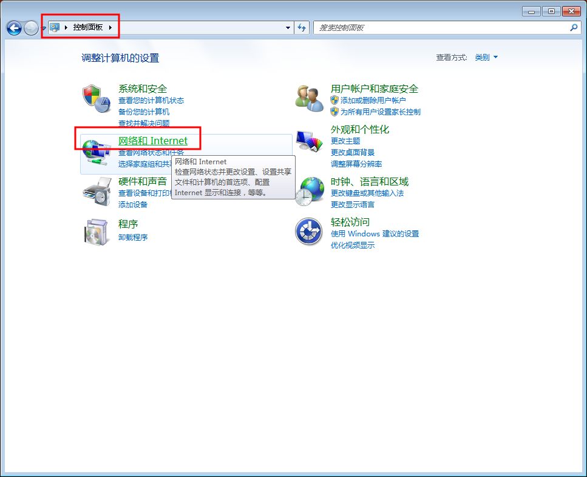
Task: Expand the address bar history dropdown arrow
Action: point(288,28)
